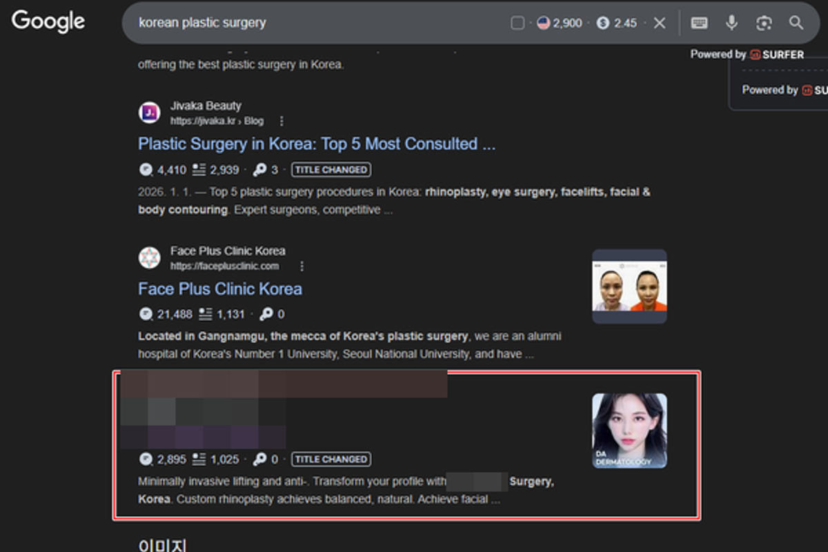
Task: Click TITLE CHANGED badge in highlighted result
Action: click(331, 459)
